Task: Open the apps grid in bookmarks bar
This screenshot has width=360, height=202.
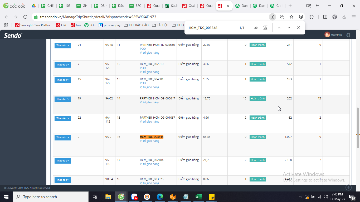Action: (x=6, y=25)
